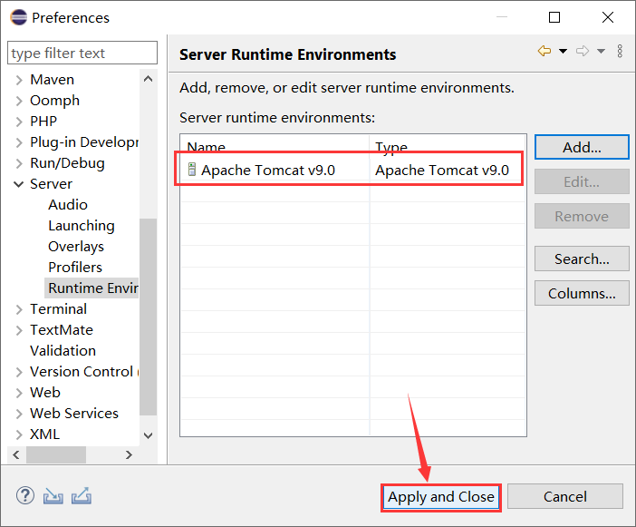Click the back navigation arrow icon
636x527 pixels.
tap(544, 52)
